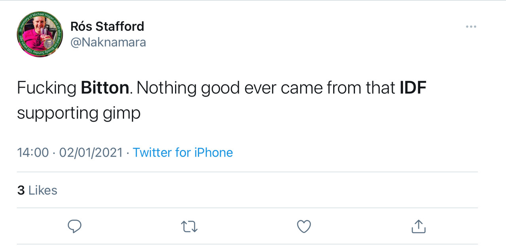Click the Rós Stafford display name
The width and height of the screenshot is (506, 247).
[x=107, y=26]
